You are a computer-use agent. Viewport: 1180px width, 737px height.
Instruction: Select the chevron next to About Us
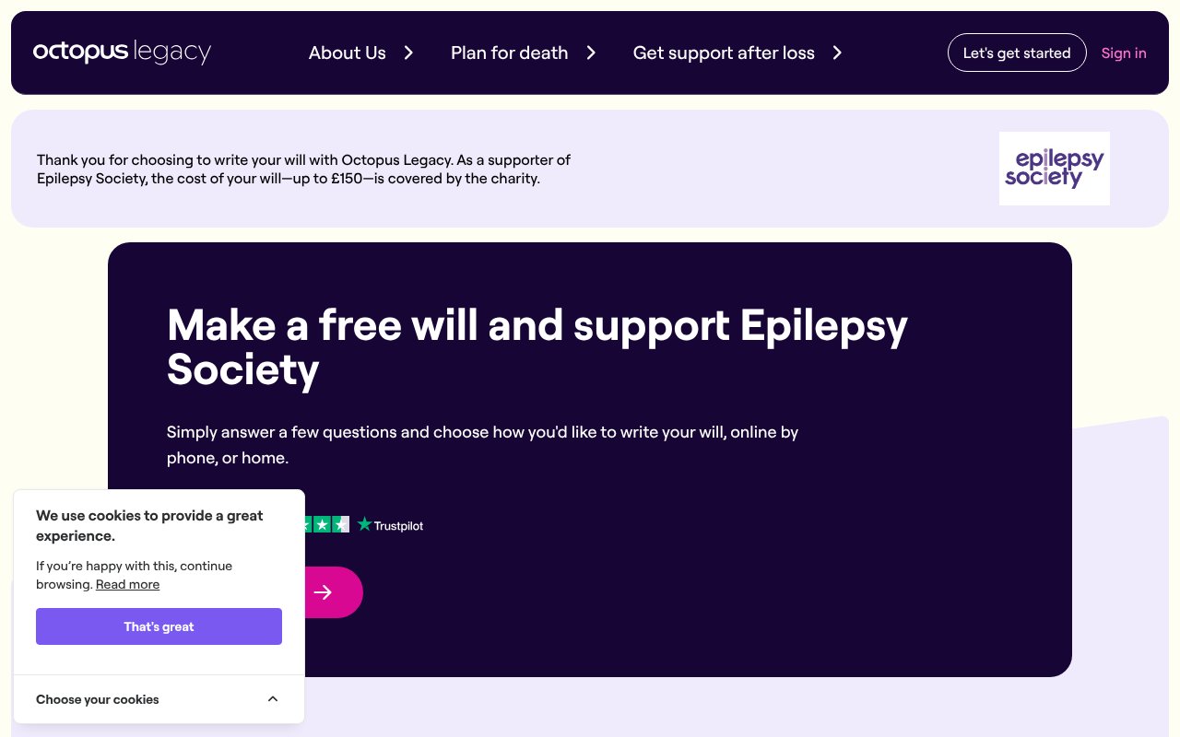(x=408, y=53)
